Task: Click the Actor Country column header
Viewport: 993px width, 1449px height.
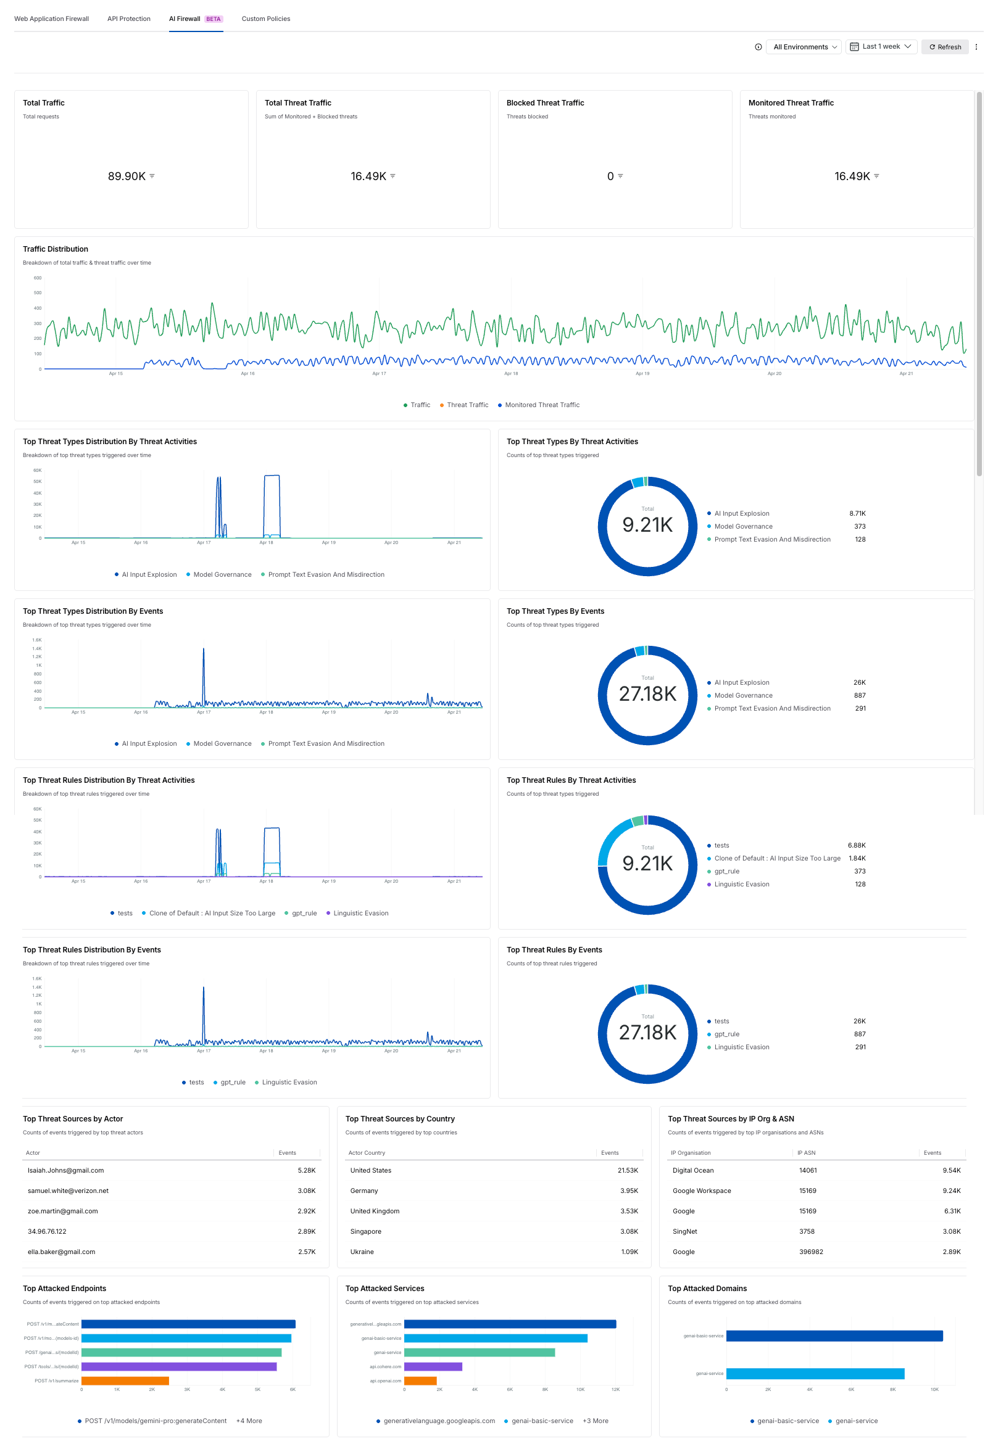Action: 367,1154
